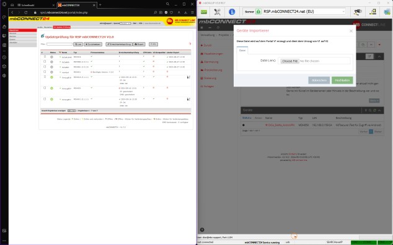This screenshot has height=245, width=393.
Task: Click the green indicator bar in mbDIALUP status bar
Action: [363, 243]
